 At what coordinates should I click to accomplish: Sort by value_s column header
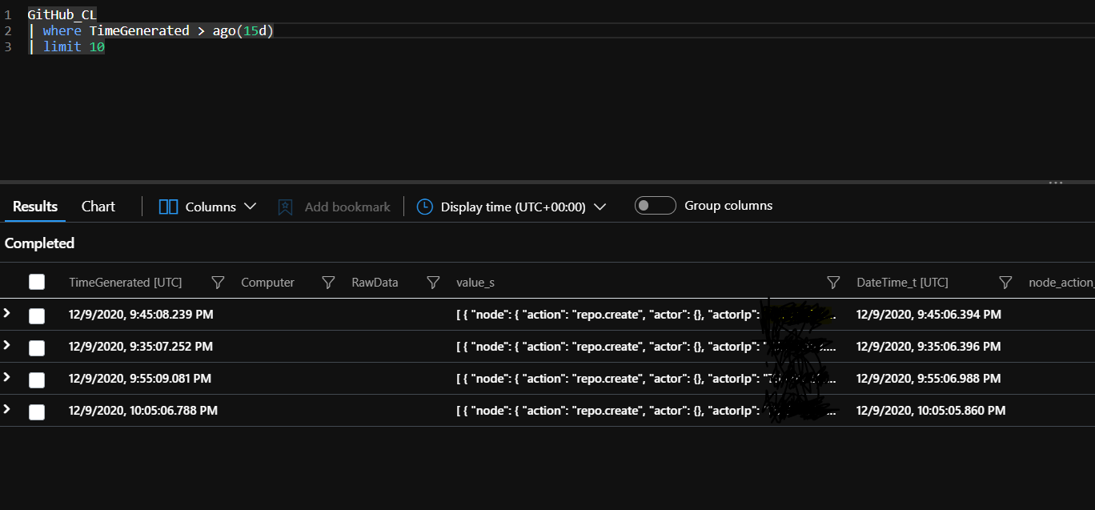[x=475, y=283]
